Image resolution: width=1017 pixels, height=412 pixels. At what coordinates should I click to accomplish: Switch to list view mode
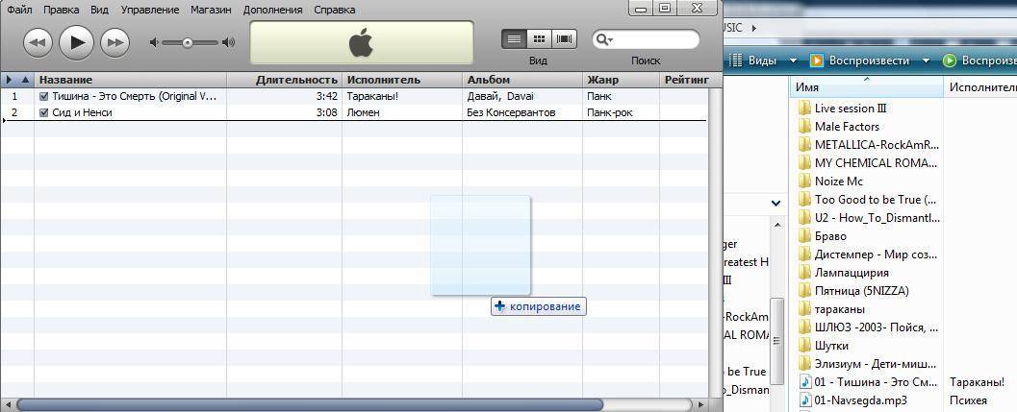point(514,39)
